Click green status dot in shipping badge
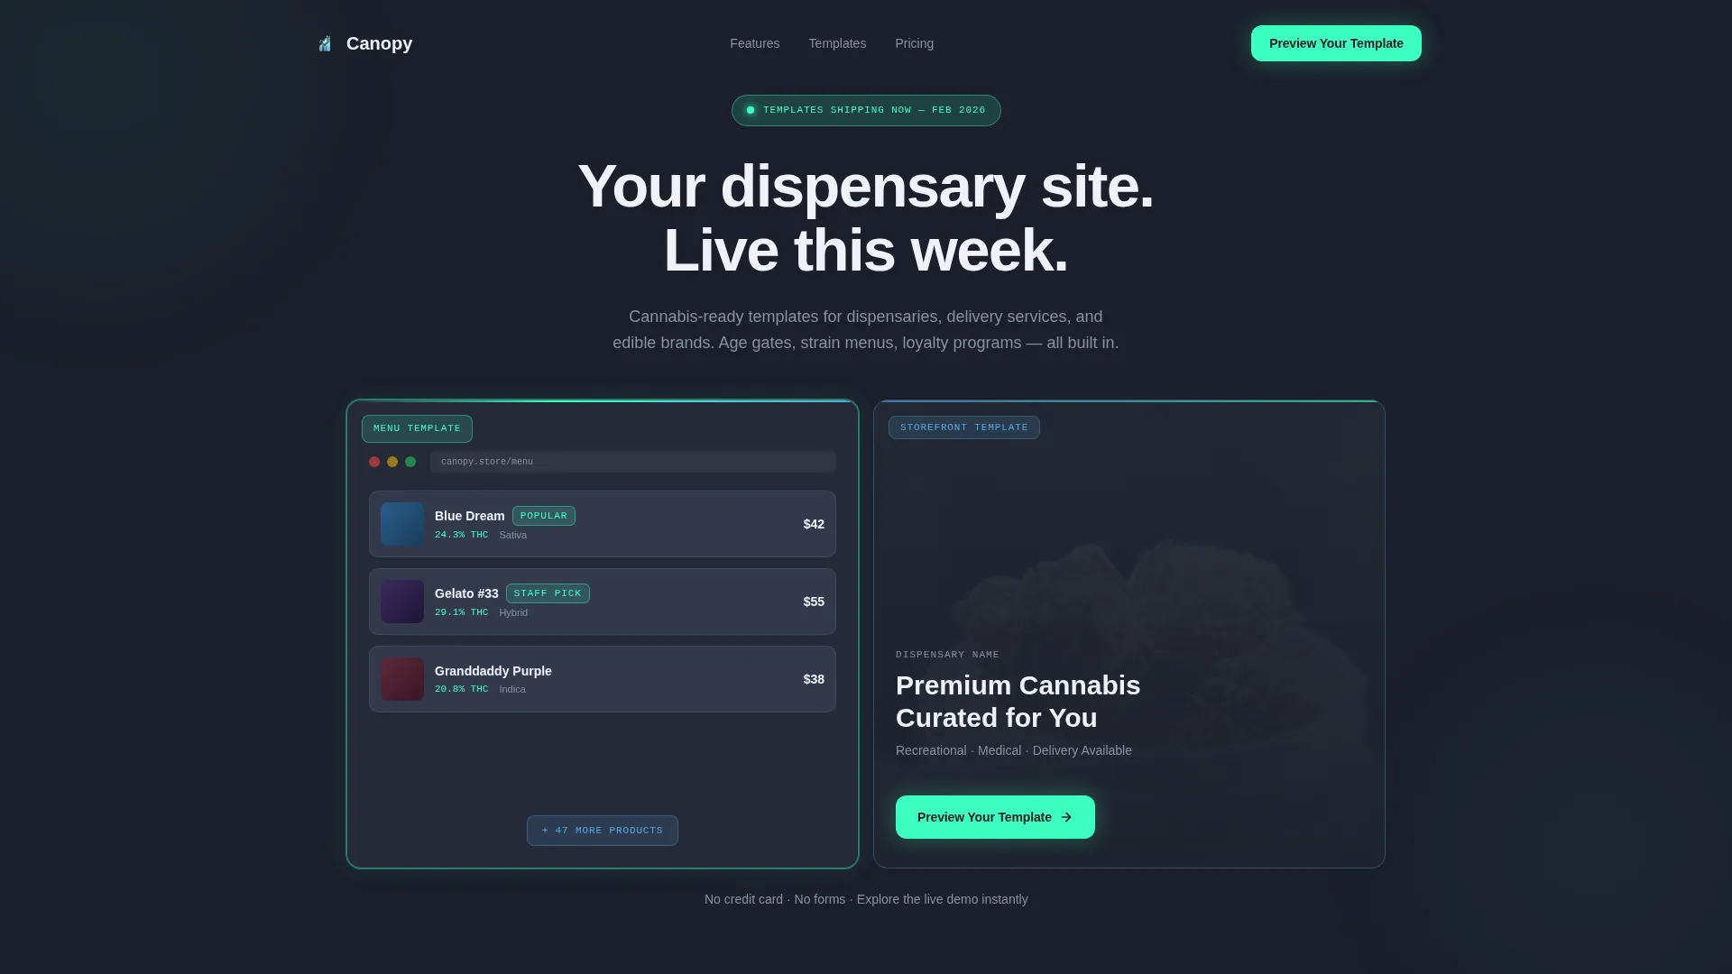1732x974 pixels. click(x=751, y=110)
